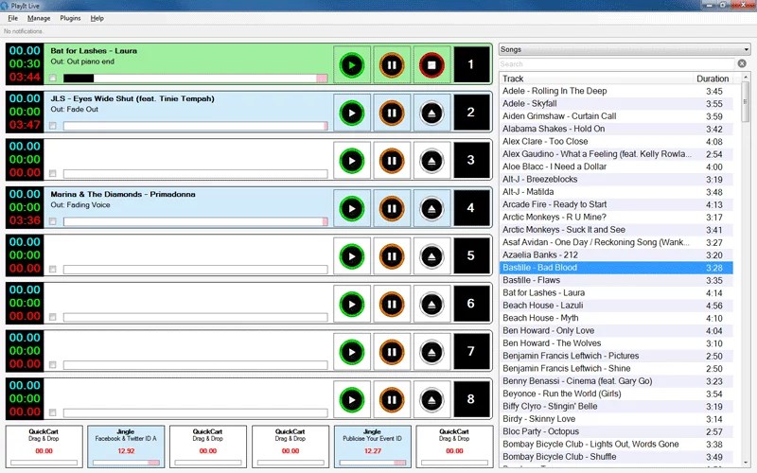
Task: Eject the track from player 4
Action: 431,208
